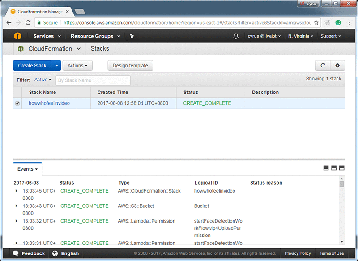Click the browser address bar URL
This screenshot has width=358, height=261.
(x=187, y=22)
